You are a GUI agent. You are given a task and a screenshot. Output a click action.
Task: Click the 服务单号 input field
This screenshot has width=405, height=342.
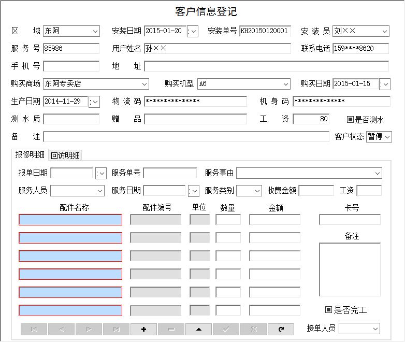coord(170,173)
